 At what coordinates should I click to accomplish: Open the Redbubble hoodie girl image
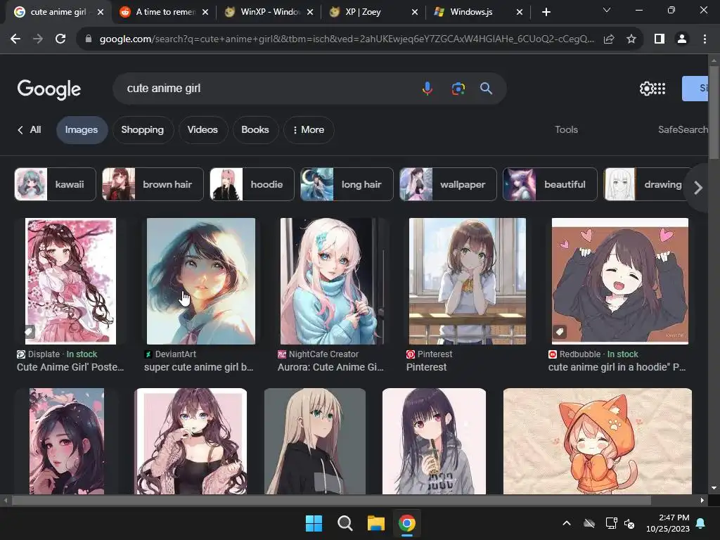620,281
